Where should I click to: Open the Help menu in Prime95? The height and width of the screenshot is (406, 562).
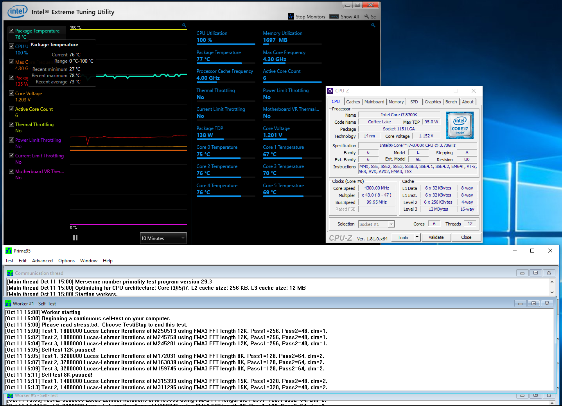(x=108, y=261)
